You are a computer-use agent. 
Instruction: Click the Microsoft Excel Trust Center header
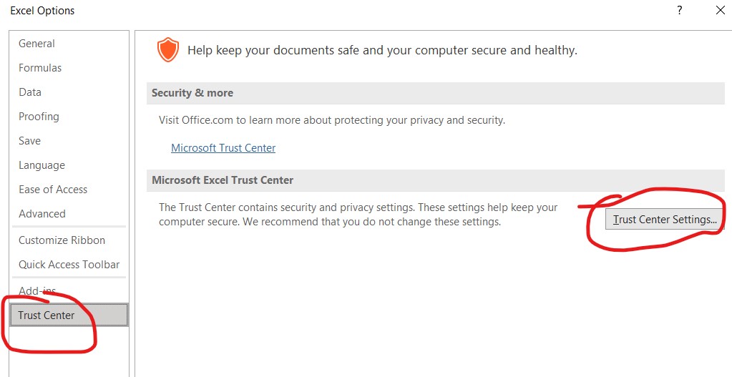pyautogui.click(x=223, y=180)
